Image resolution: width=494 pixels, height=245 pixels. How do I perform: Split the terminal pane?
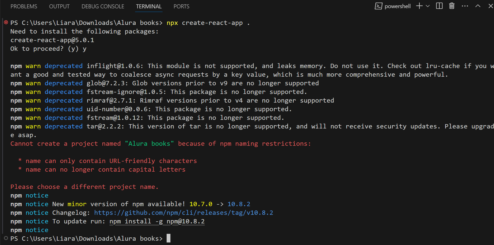[x=439, y=6]
